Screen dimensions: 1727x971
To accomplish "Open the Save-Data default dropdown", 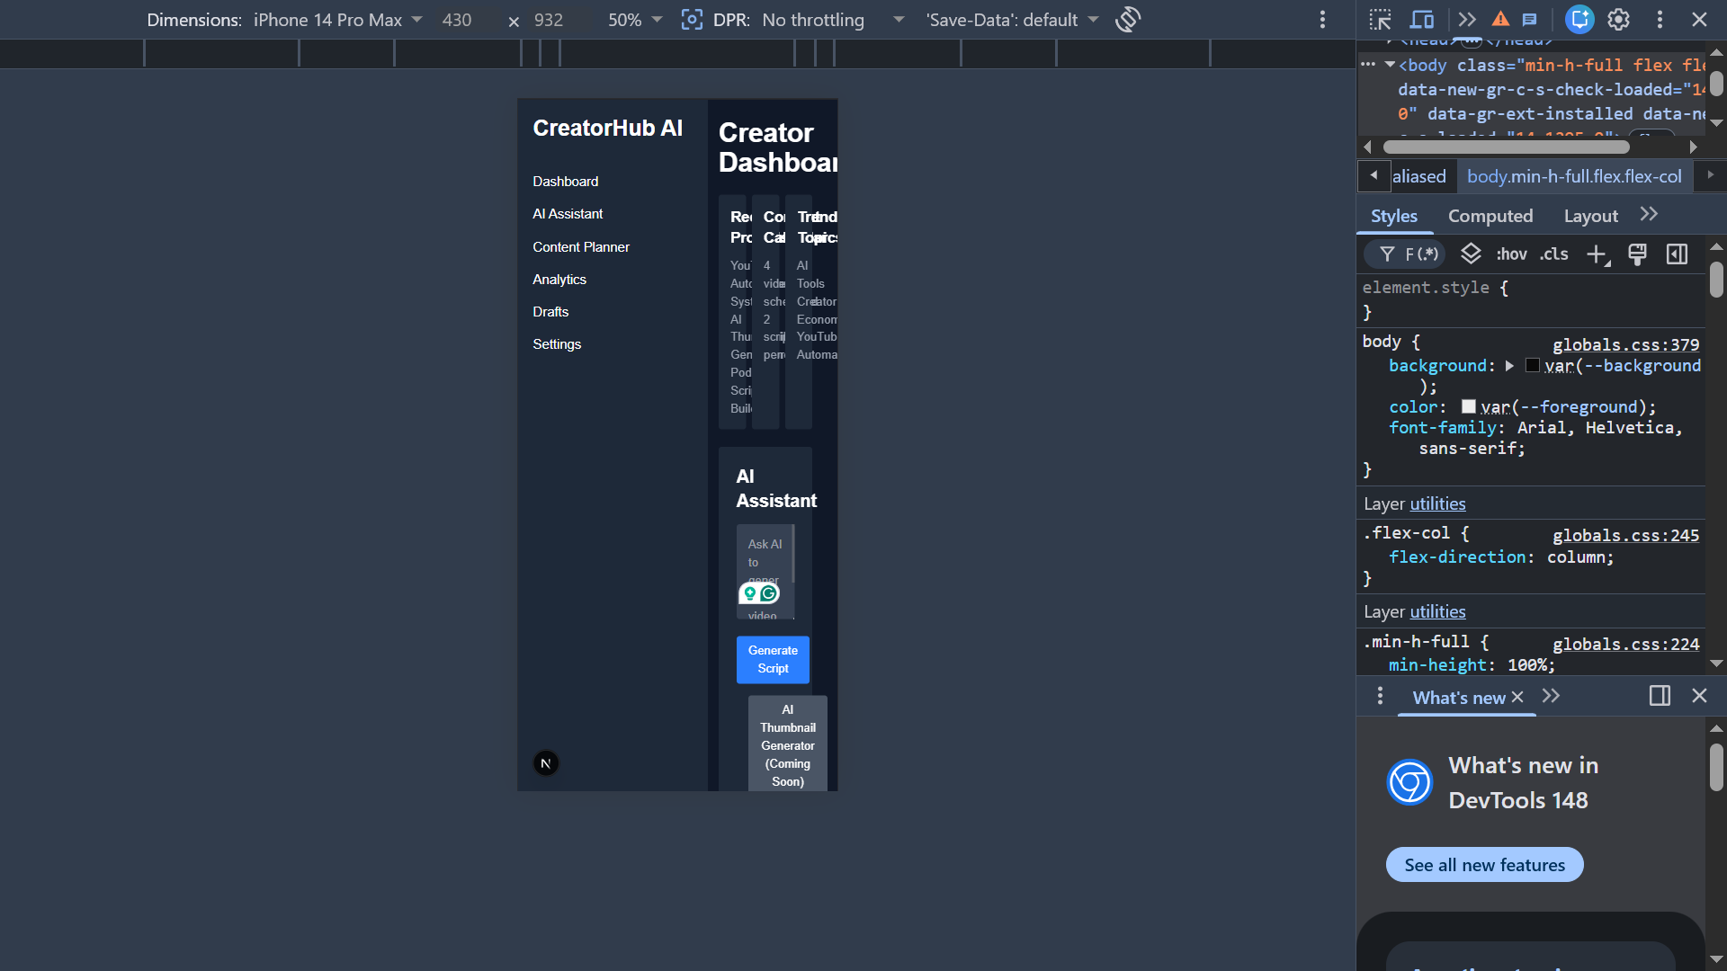I will pyautogui.click(x=1013, y=20).
